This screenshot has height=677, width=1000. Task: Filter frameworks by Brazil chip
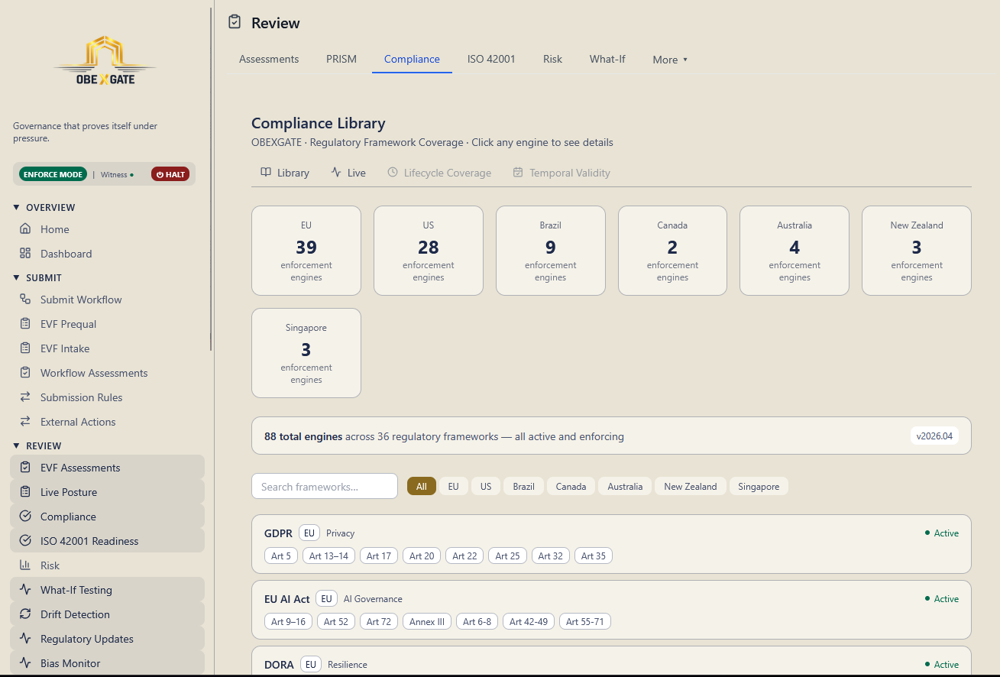coord(524,487)
